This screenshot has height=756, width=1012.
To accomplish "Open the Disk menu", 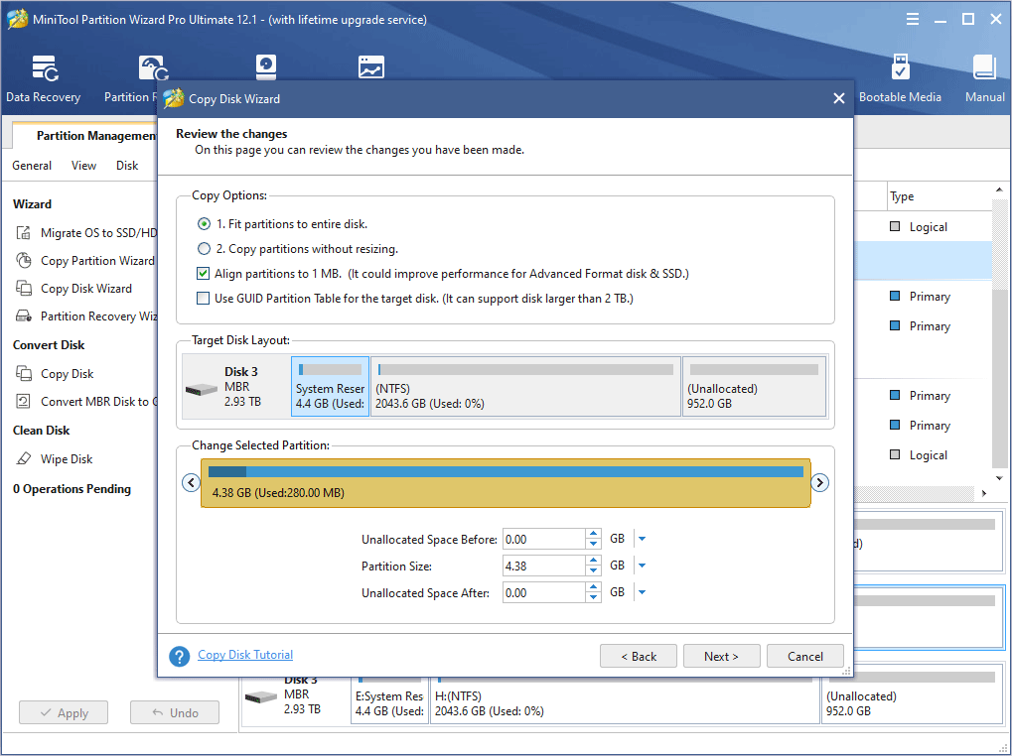I will point(127,166).
